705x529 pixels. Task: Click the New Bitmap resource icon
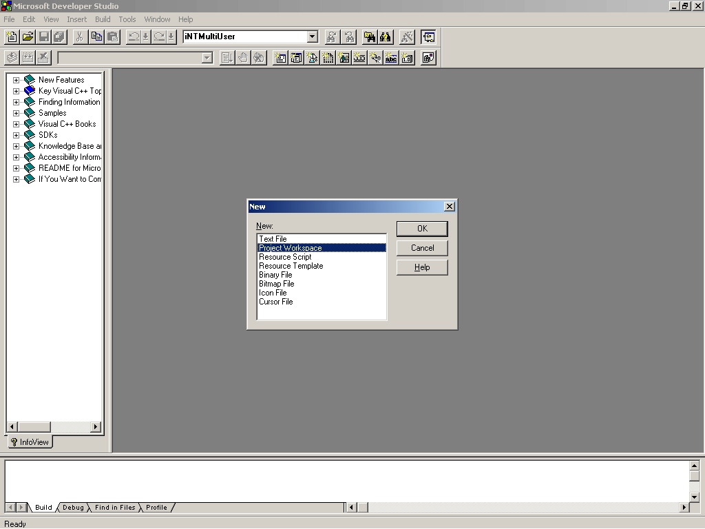pyautogui.click(x=344, y=58)
